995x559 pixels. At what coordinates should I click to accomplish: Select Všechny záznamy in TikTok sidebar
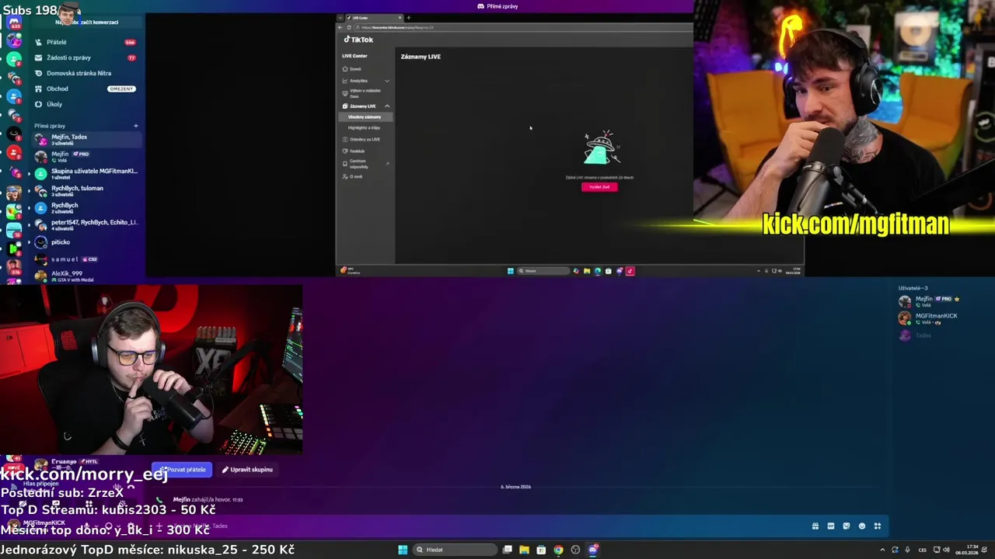pyautogui.click(x=365, y=117)
